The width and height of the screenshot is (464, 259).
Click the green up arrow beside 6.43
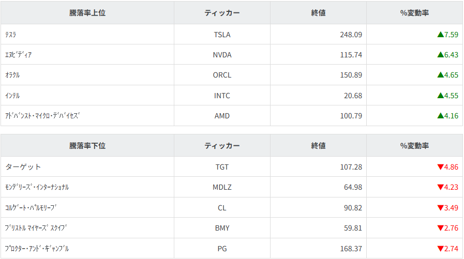(440, 55)
